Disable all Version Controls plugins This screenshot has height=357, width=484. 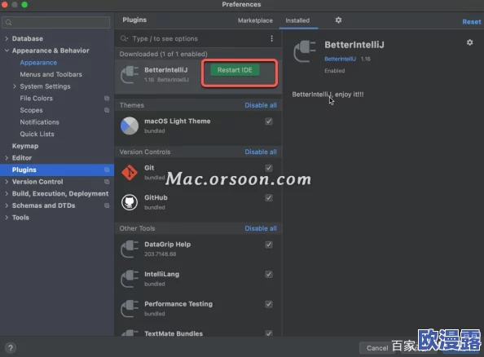(261, 152)
